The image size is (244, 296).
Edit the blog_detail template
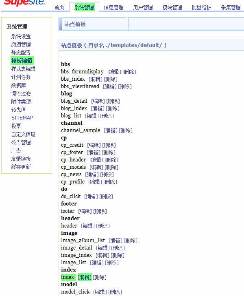tap(98, 101)
